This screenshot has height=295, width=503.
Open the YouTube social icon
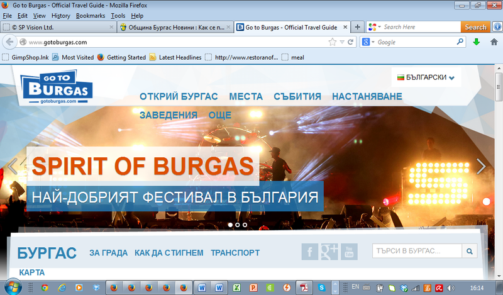coord(349,252)
